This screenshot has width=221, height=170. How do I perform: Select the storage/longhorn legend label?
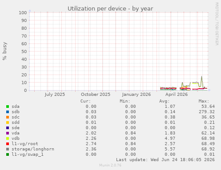(33, 149)
